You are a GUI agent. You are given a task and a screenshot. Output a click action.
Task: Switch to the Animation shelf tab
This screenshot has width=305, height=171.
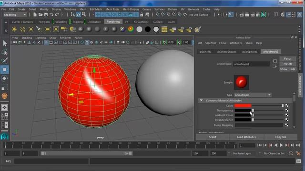pos(94,22)
